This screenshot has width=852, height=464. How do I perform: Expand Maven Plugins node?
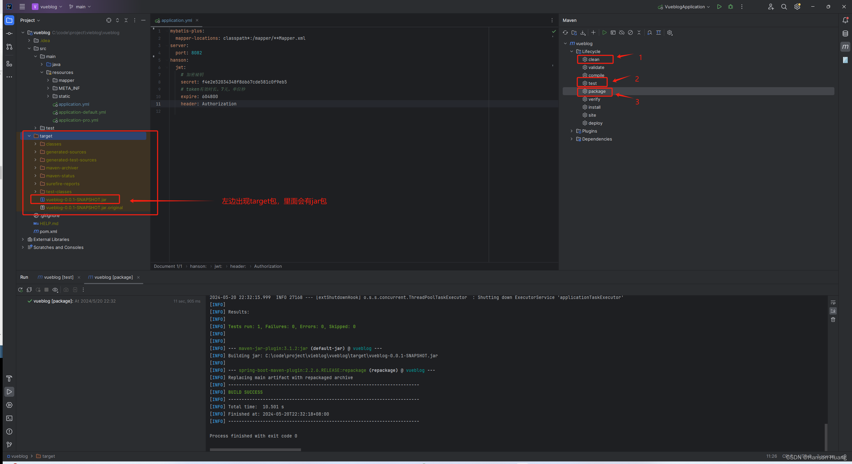(x=572, y=131)
